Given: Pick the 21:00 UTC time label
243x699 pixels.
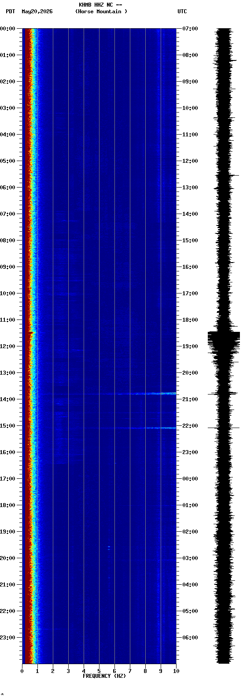Looking at the screenshot, I should [x=190, y=399].
